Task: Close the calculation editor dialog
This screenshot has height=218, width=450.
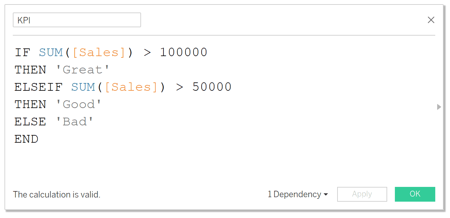Action: [431, 20]
